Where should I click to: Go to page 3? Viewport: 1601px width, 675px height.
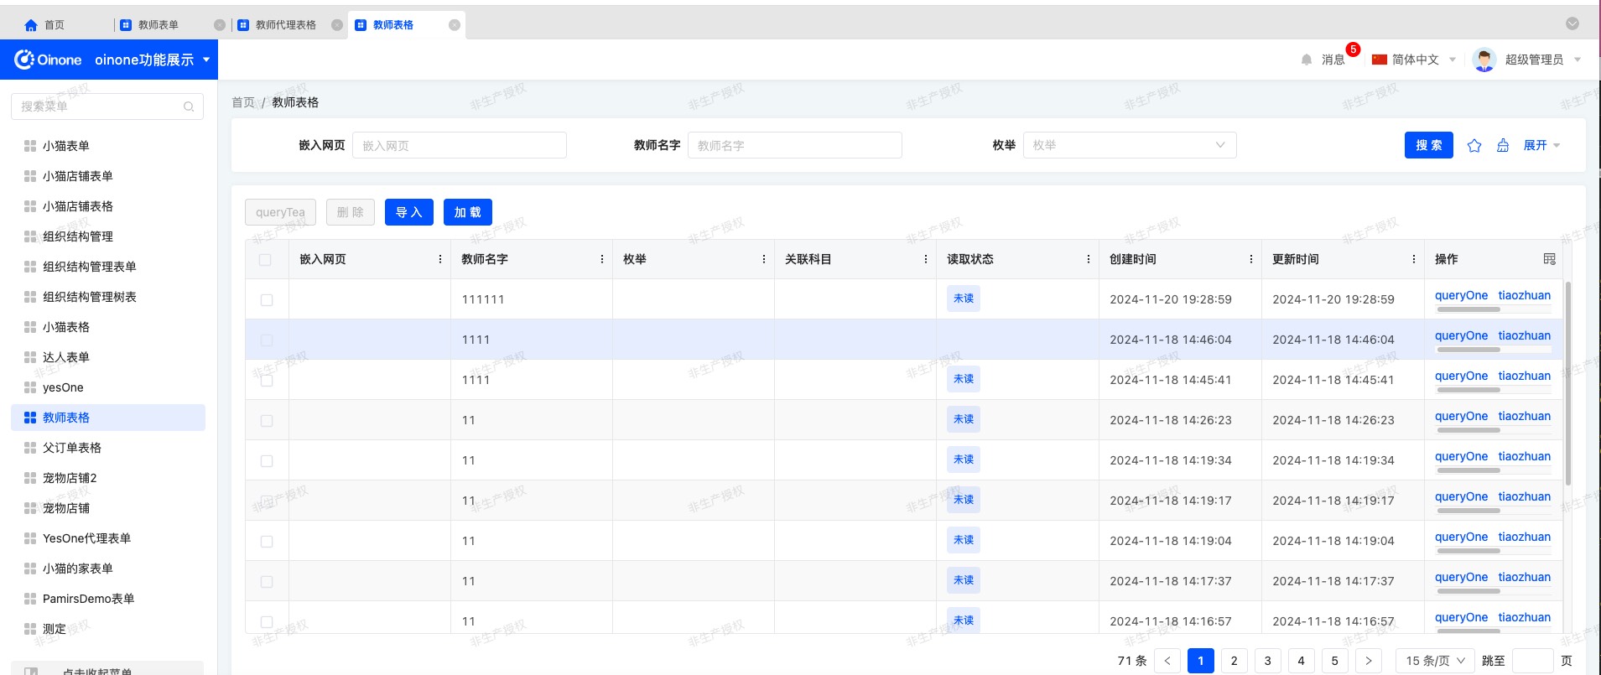pyautogui.click(x=1268, y=661)
